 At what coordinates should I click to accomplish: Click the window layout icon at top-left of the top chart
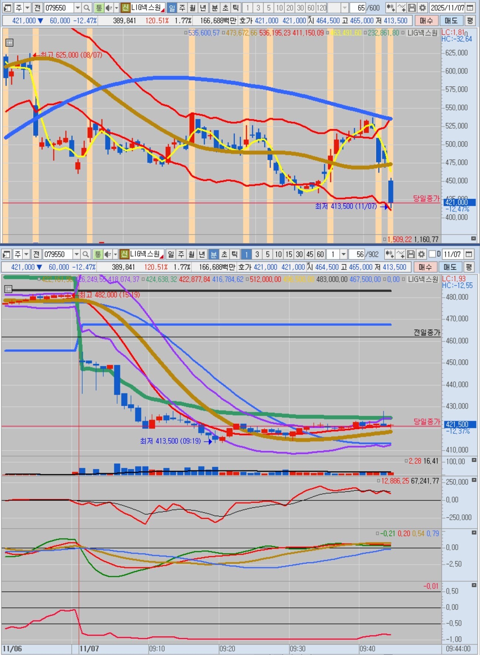pos(8,8)
